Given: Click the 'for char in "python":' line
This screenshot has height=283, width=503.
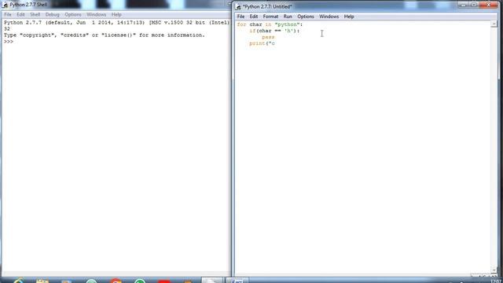Looking at the screenshot, I should 270,24.
